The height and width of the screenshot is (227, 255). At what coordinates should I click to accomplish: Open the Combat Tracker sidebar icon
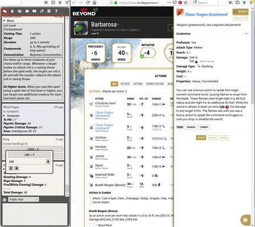(x=12, y=11)
